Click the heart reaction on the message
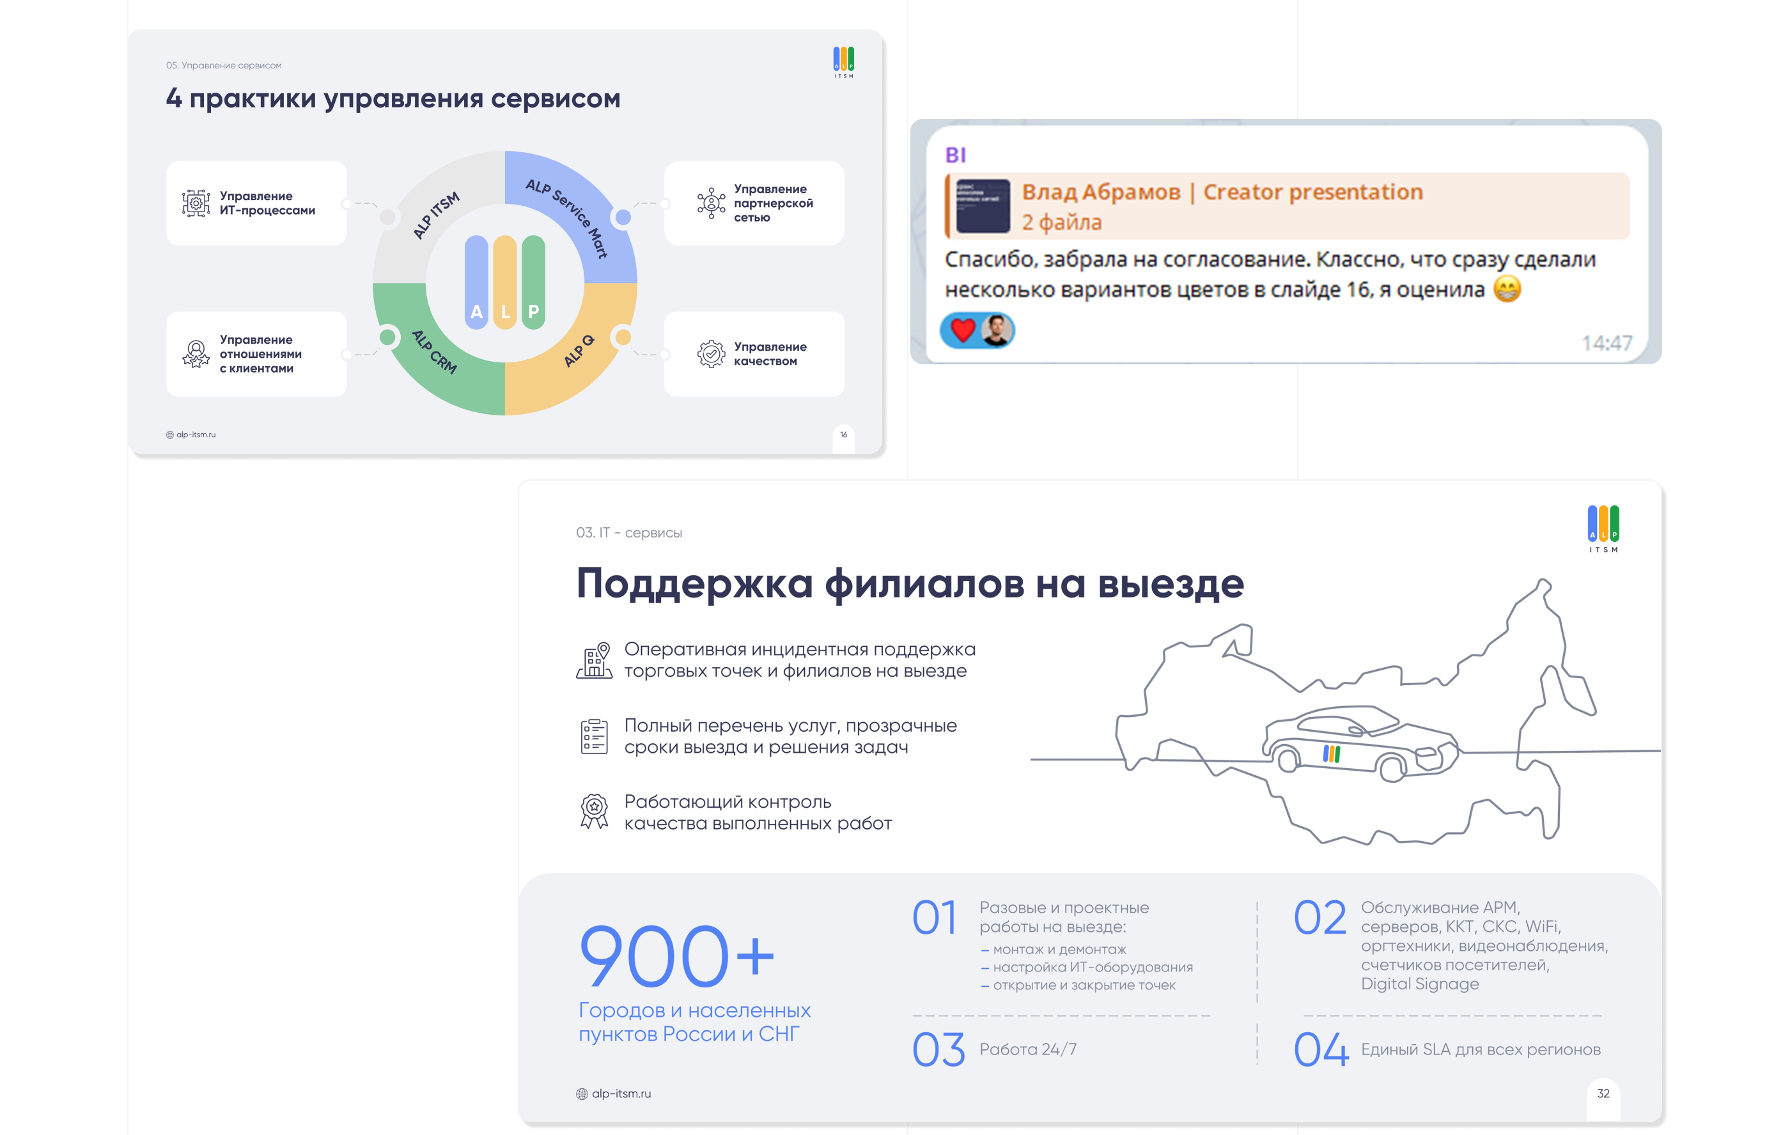This screenshot has height=1135, width=1790. pyautogui.click(x=963, y=330)
